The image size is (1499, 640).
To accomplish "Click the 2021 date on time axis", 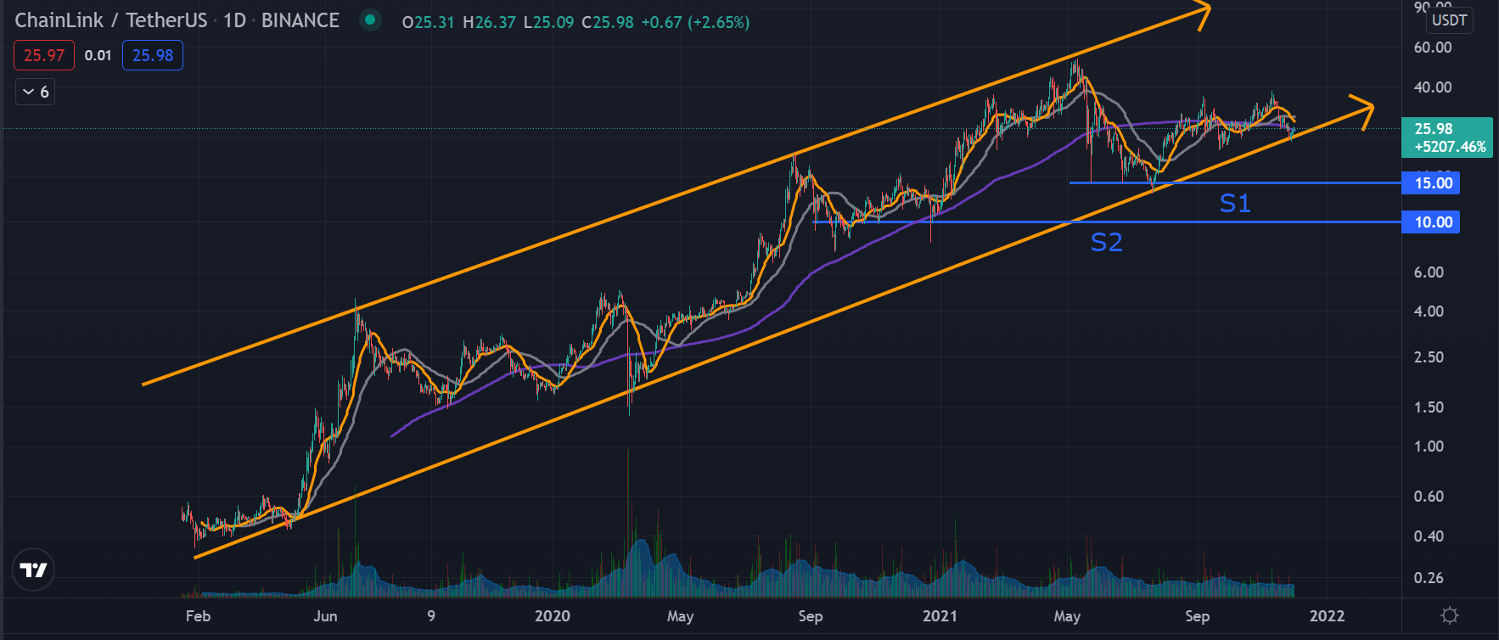I will (x=940, y=616).
